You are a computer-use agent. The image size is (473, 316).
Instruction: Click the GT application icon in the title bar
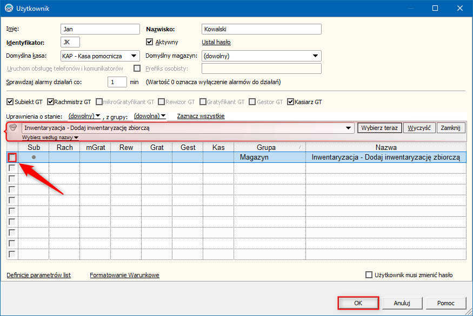pyautogui.click(x=9, y=8)
